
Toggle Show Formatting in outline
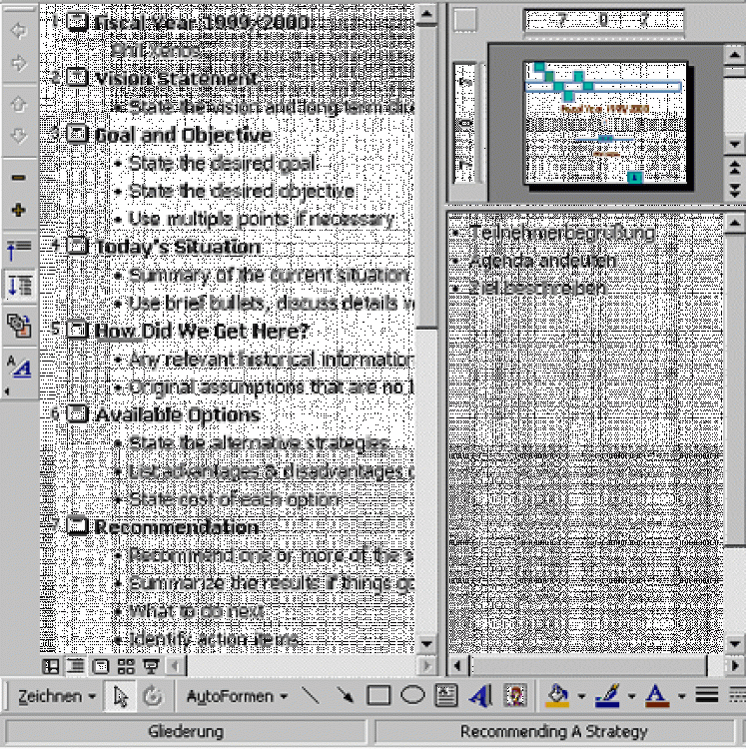coord(18,366)
